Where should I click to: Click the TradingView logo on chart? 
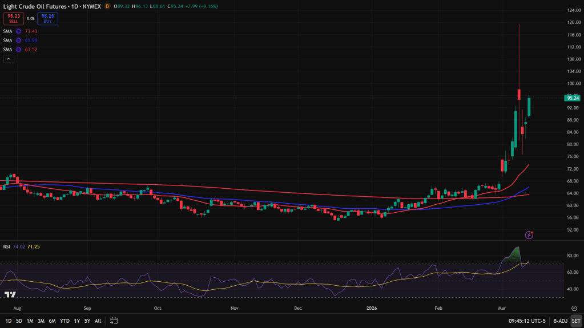pos(10,294)
